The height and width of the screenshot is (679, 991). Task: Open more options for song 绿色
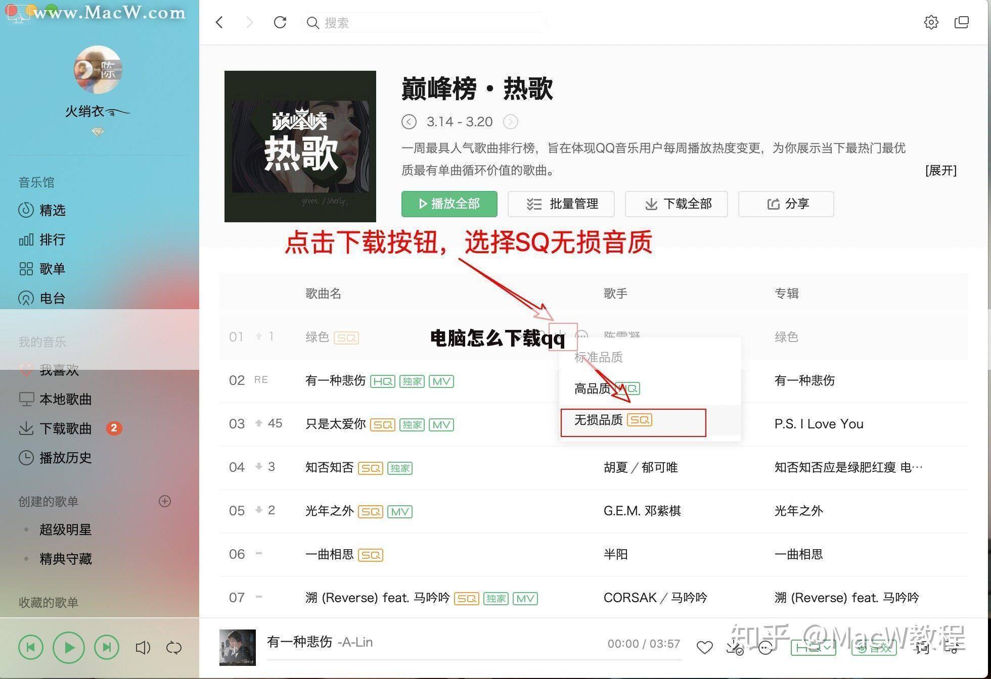(x=582, y=335)
